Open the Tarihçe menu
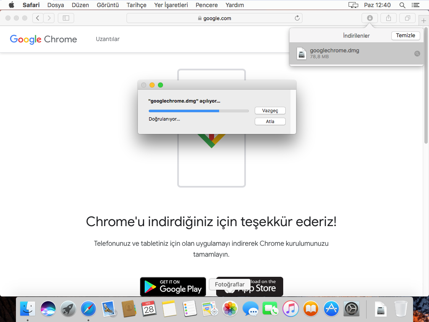The image size is (429, 322). click(x=136, y=5)
